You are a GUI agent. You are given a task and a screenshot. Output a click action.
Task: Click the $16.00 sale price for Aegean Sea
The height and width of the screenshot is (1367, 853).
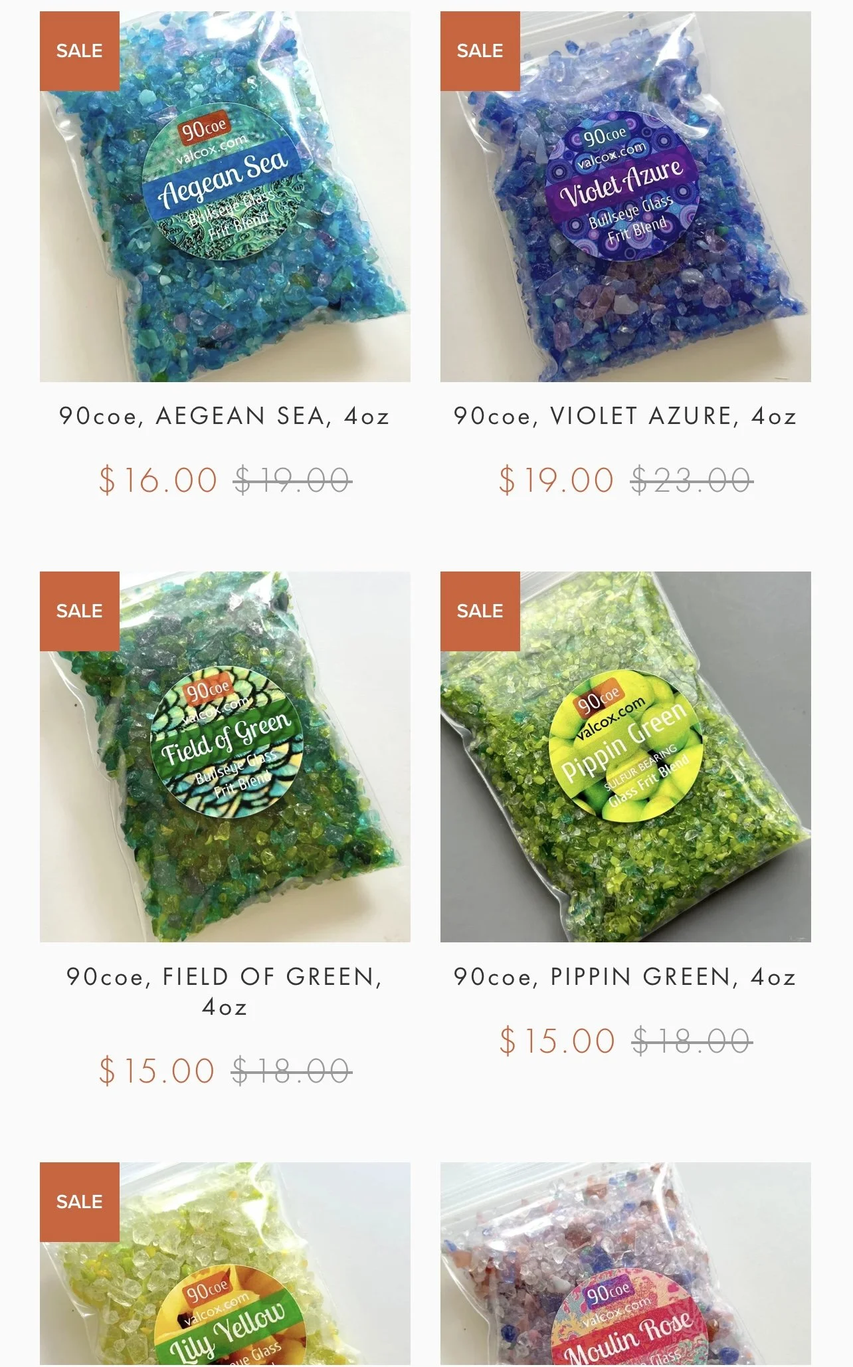[158, 480]
